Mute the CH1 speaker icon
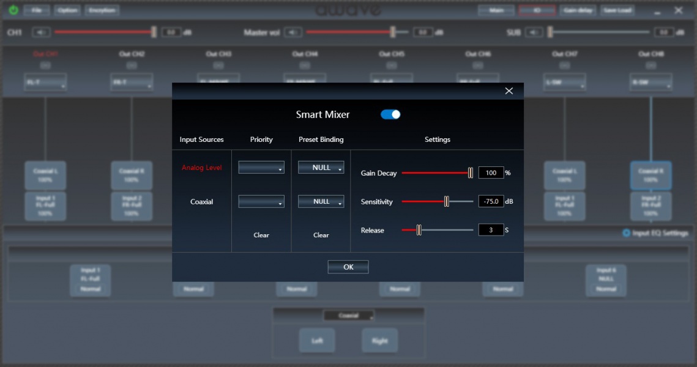This screenshot has height=367, width=697. point(41,32)
